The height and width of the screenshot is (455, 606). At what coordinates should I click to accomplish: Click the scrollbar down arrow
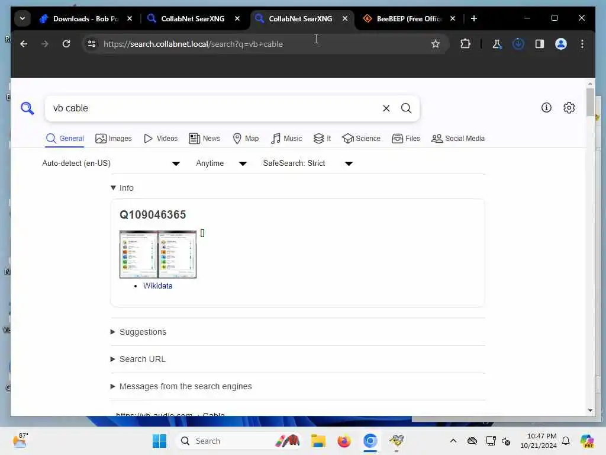click(590, 411)
